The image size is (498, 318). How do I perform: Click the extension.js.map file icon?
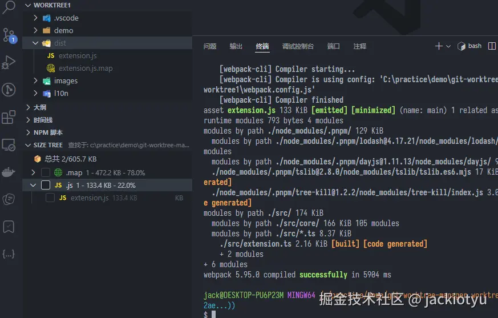tap(51, 68)
